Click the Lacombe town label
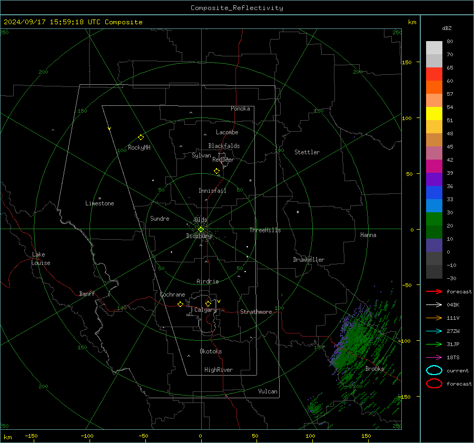The width and height of the screenshot is (474, 443). coord(227,132)
